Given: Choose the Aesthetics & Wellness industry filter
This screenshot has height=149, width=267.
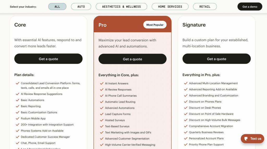Looking at the screenshot, I should (x=122, y=6).
